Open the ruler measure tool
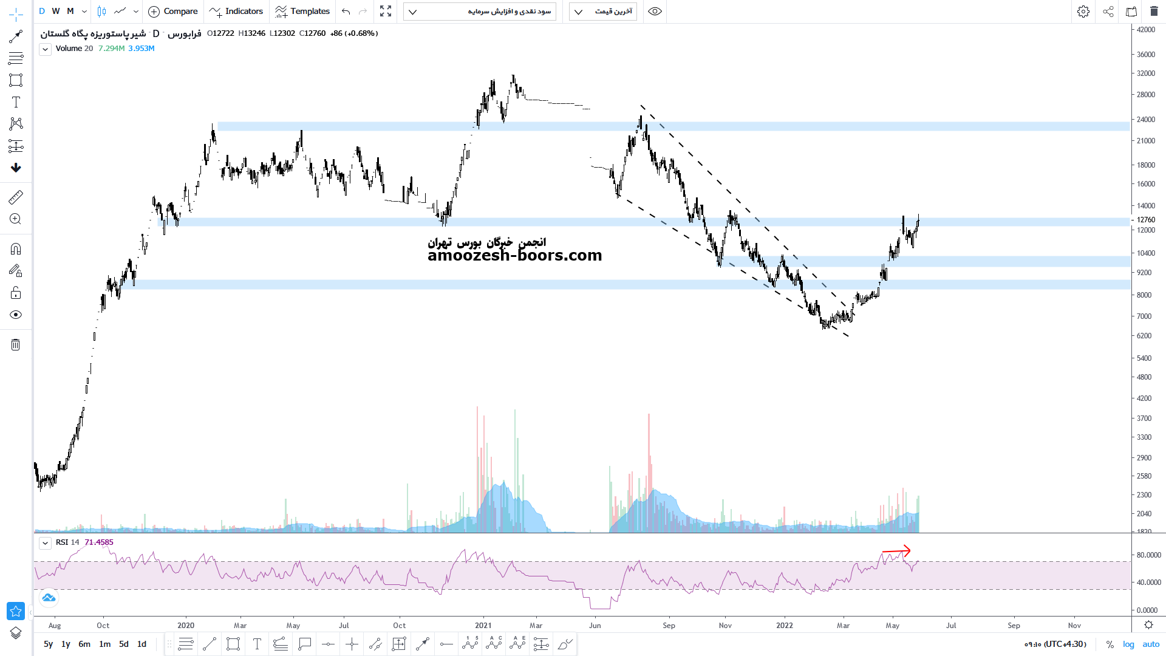1166x656 pixels. click(16, 197)
